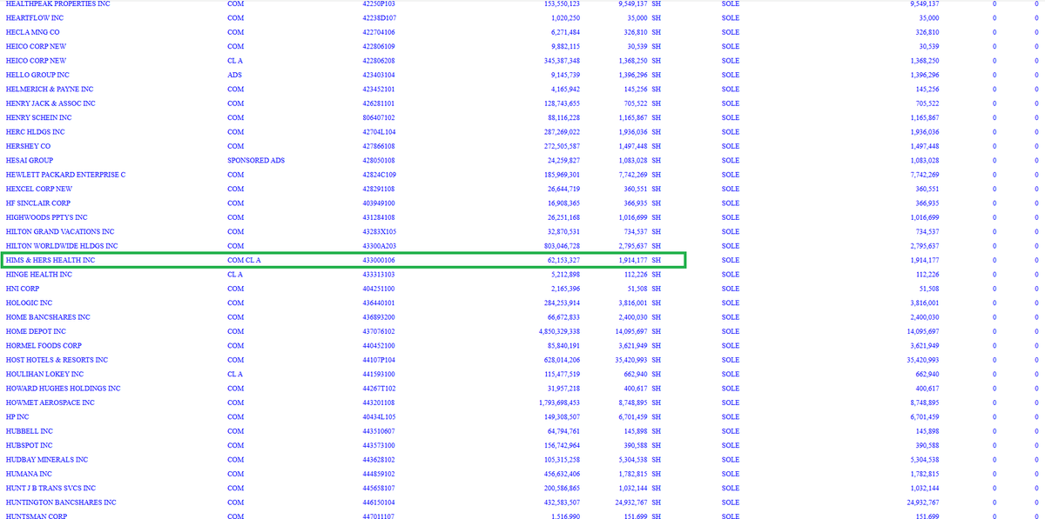Click HUNT J B TRANS SVCS INC

[x=51, y=489]
